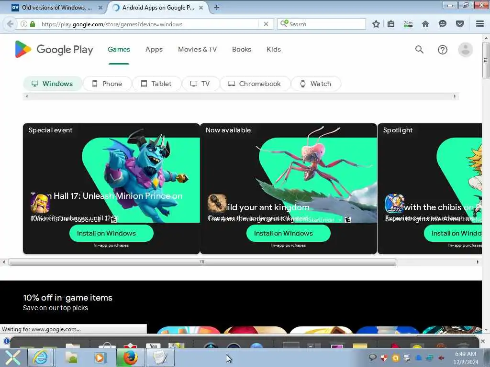490x367 pixels.
Task: Select the TV device filter chip
Action: coord(200,84)
